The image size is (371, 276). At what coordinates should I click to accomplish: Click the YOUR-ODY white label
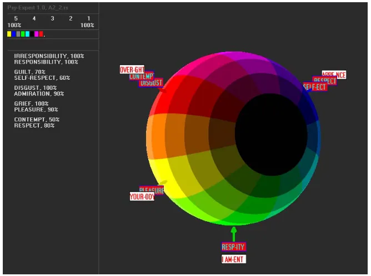(142, 196)
